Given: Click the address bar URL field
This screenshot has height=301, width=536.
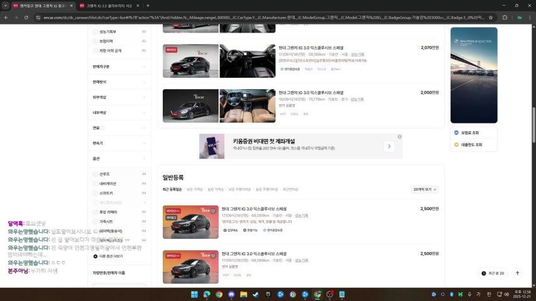Looking at the screenshot, I should tap(251, 18).
